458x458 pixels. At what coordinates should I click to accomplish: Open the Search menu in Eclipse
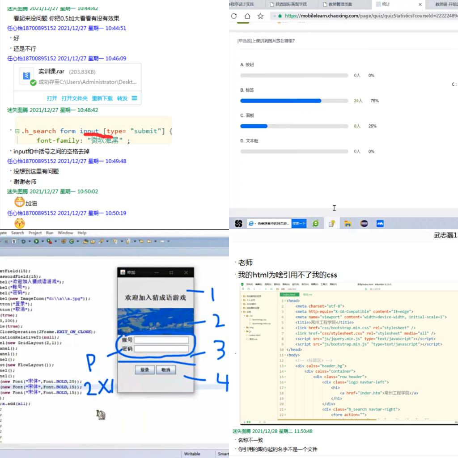17,233
